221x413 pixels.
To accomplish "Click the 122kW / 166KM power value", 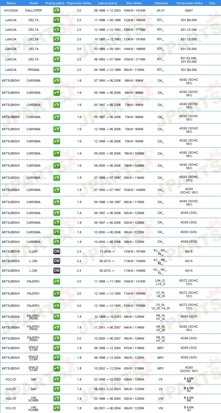I will 135,20.
